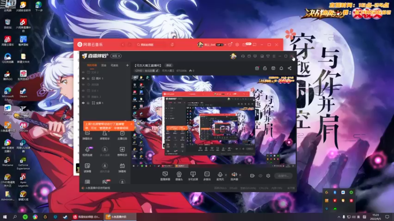Open the hamburger menu in the 直播伴侣 title bar

[274, 56]
